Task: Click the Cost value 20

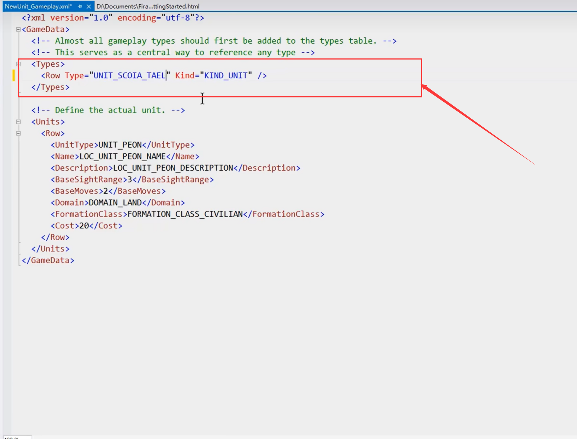Action: (84, 226)
